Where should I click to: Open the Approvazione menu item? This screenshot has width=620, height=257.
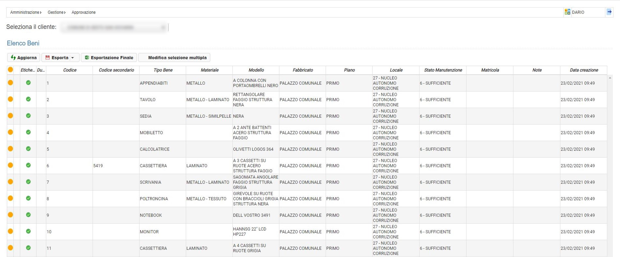(x=83, y=12)
